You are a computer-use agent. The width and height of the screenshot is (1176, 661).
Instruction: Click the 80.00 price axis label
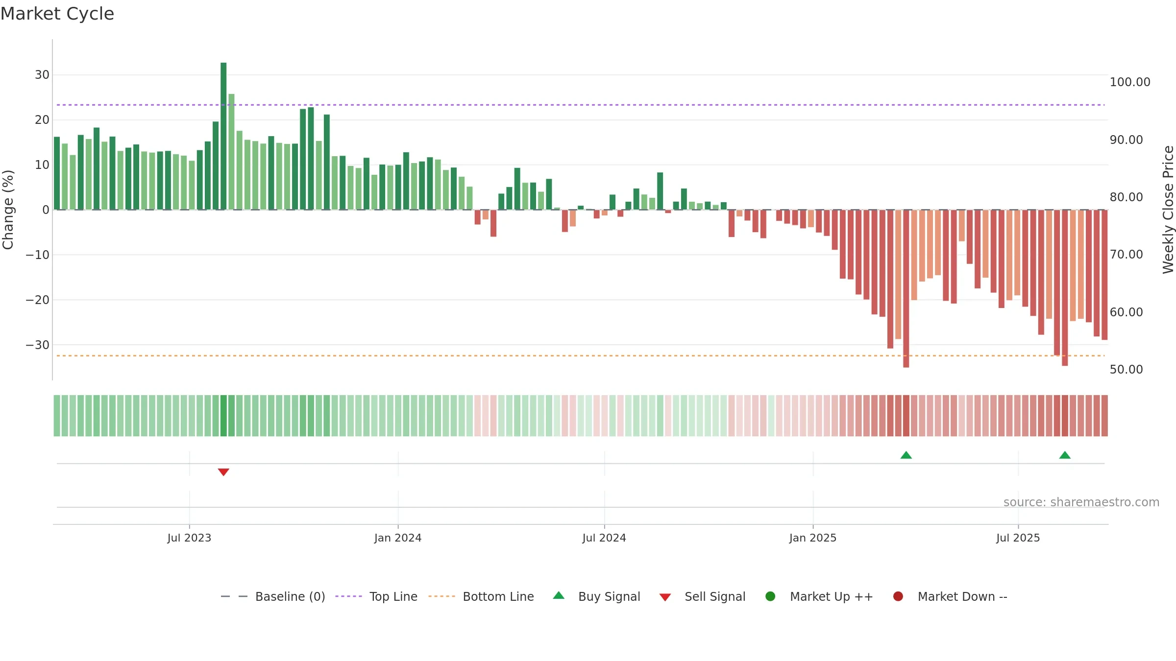pos(1127,197)
